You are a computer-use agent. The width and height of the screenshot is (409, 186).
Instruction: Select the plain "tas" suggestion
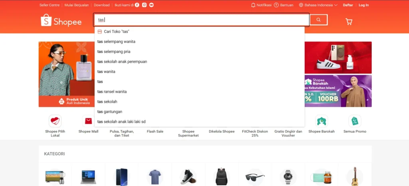click(200, 82)
